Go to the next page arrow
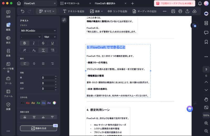Screen dimensions: 210x136 206,90
